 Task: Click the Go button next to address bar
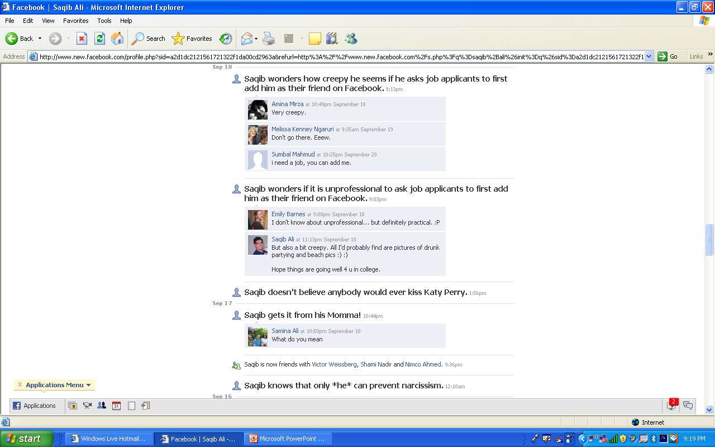[x=668, y=56]
